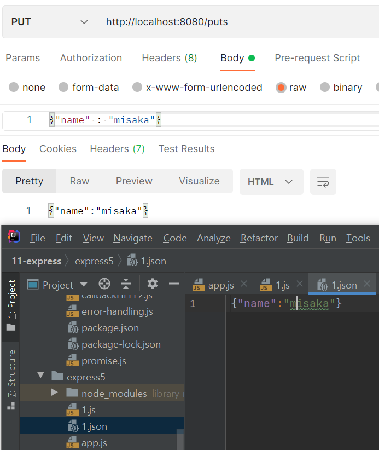Image resolution: width=379 pixels, height=450 pixels.
Task: Toggle the 1: Project tool window
Action: (x=11, y=305)
